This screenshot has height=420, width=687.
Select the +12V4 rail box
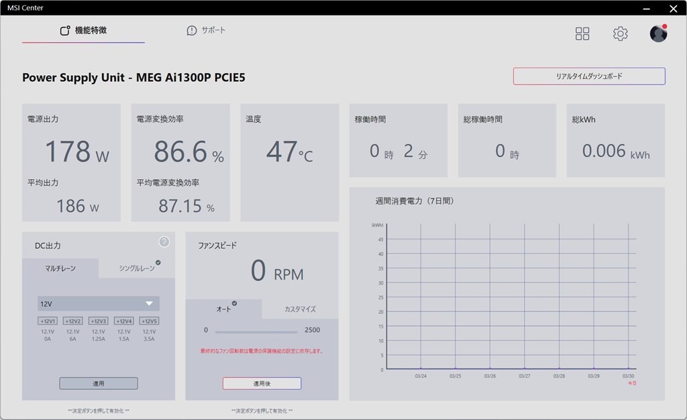pos(124,321)
